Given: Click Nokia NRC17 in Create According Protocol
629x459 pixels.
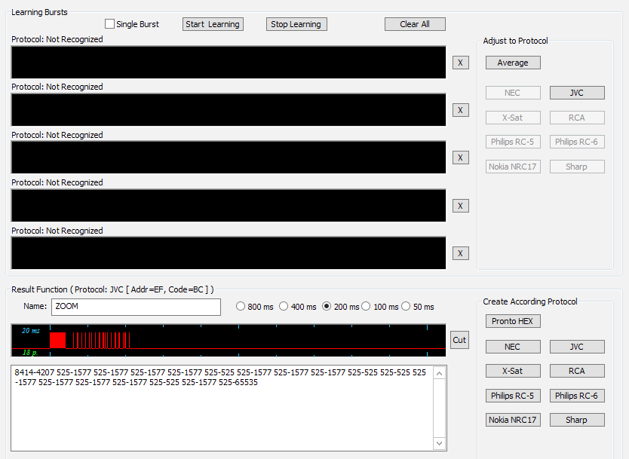Looking at the screenshot, I should coord(513,420).
